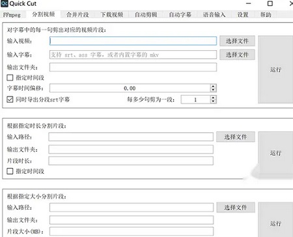The image size is (293, 237).
Task: Click 选择文件 next to 输入字幕
Action: (237, 55)
